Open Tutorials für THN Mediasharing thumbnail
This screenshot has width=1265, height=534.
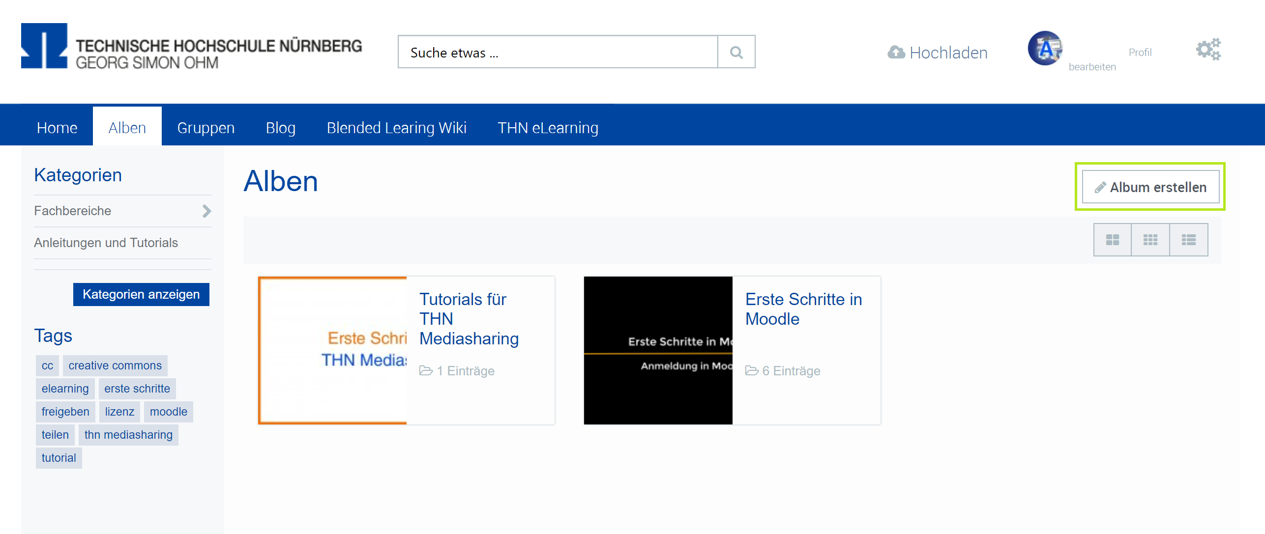tap(333, 350)
